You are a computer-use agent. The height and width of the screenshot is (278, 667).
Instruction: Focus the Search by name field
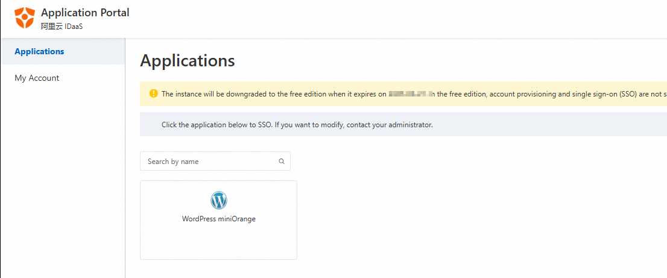[x=215, y=161]
